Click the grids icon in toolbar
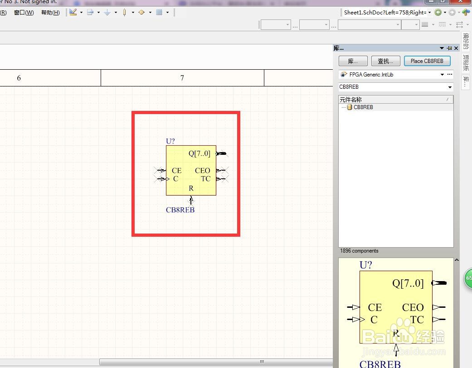Viewport: 472px width, 368px height. click(x=159, y=12)
